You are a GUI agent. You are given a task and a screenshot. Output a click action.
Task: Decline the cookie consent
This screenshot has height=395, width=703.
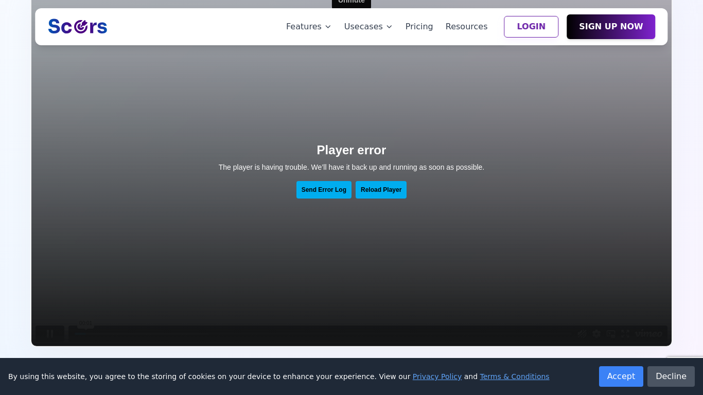click(671, 376)
